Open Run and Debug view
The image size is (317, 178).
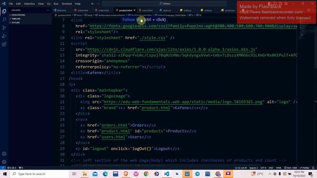pos(4,36)
